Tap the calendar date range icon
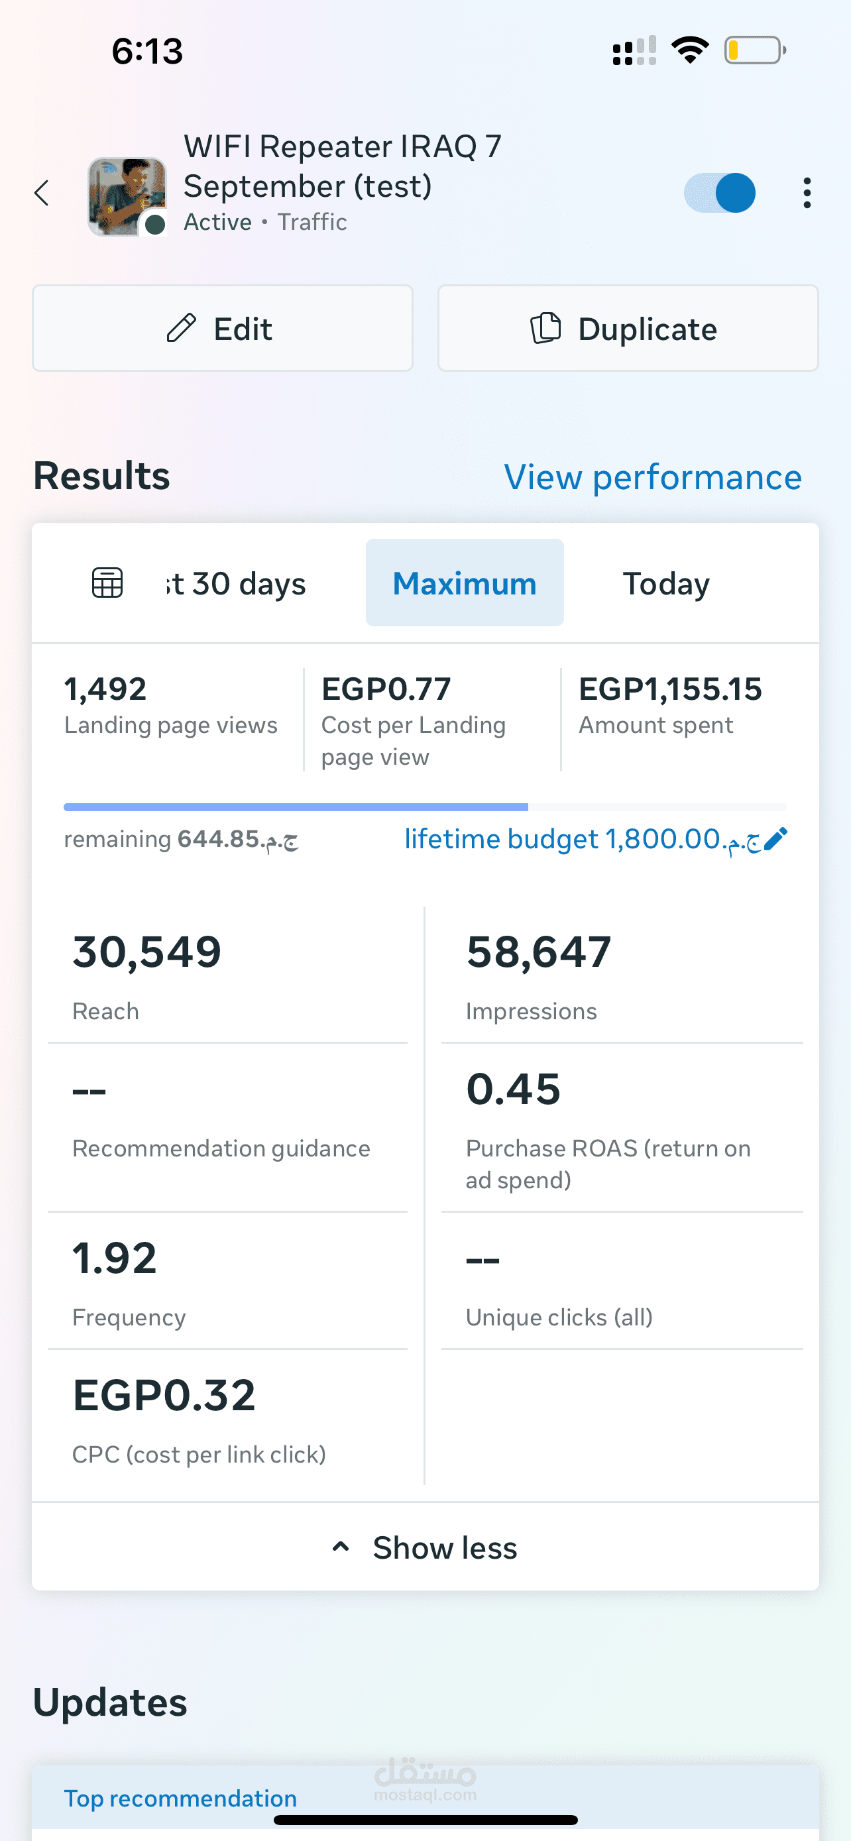This screenshot has width=851, height=1841. [x=107, y=583]
